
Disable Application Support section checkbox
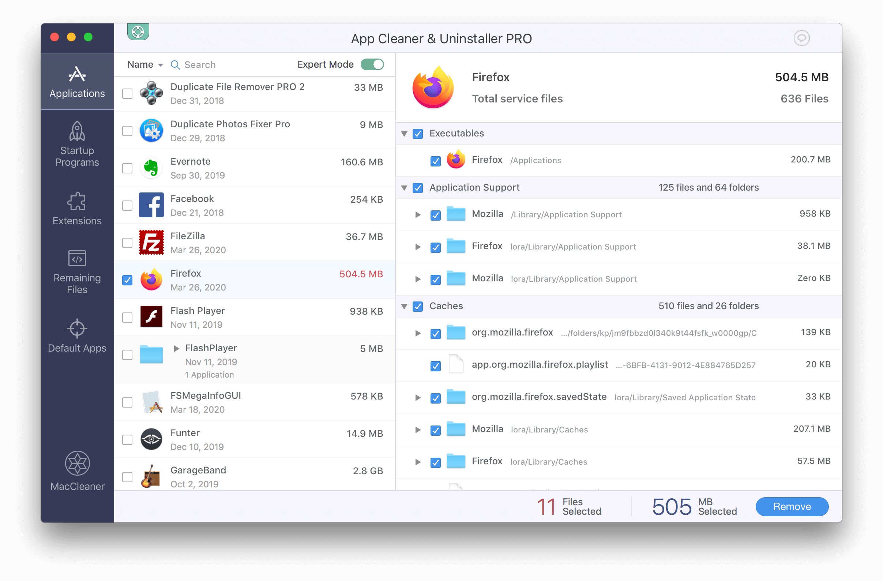pos(418,187)
